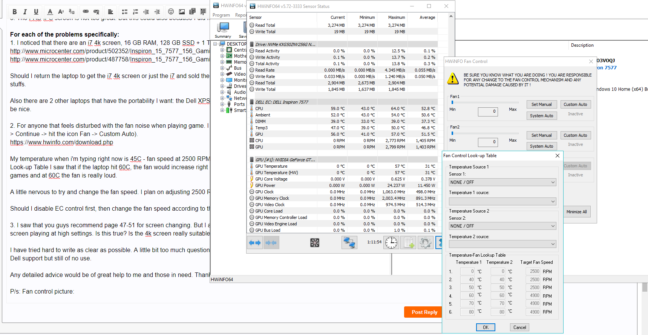
Task: Expand the Drives tree node
Action: coord(222,86)
